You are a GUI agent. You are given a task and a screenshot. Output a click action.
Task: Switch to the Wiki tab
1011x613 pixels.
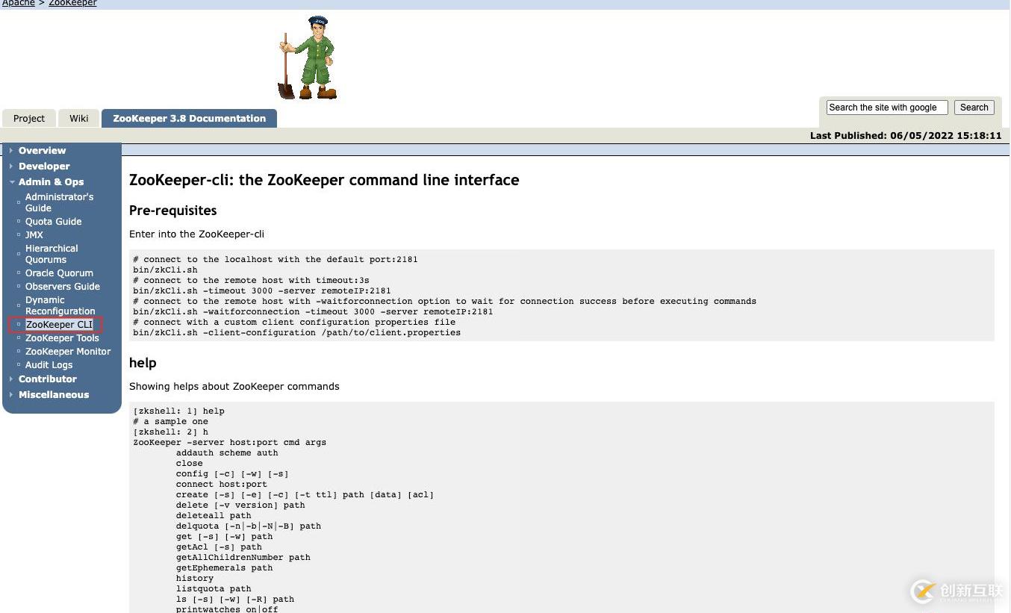(79, 119)
